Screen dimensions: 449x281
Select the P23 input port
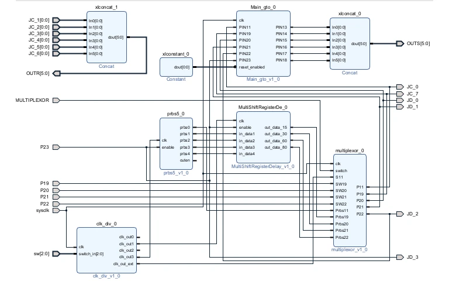click(56, 147)
